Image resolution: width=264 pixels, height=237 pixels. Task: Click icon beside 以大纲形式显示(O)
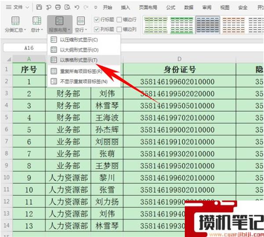click(54, 50)
